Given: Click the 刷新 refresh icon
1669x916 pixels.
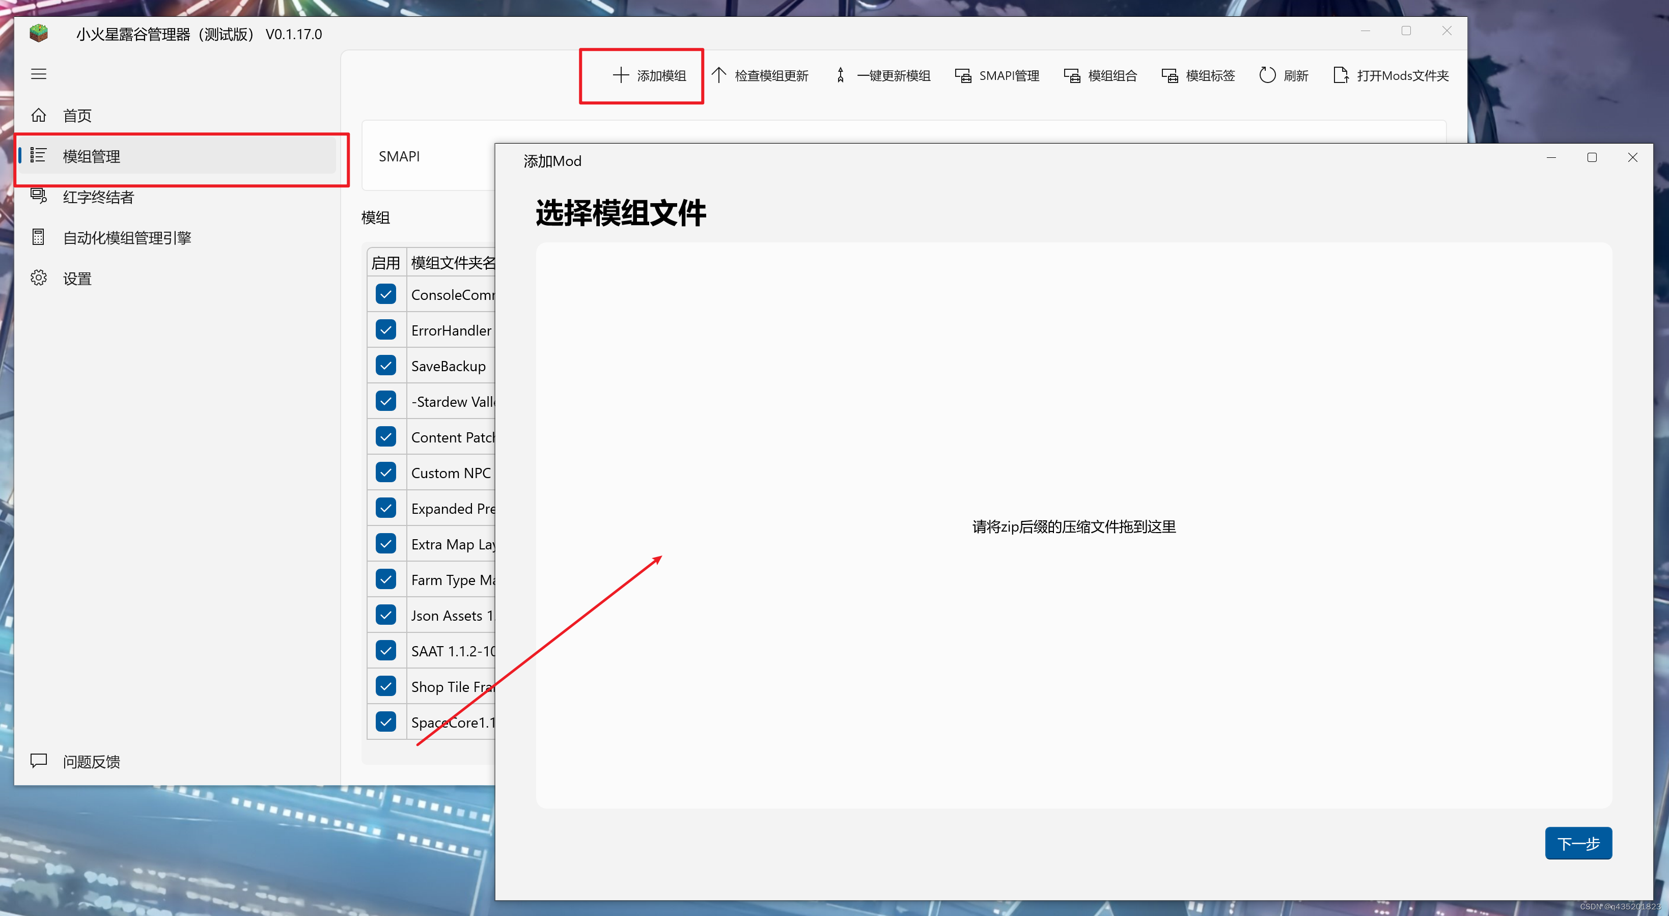Looking at the screenshot, I should coord(1267,75).
